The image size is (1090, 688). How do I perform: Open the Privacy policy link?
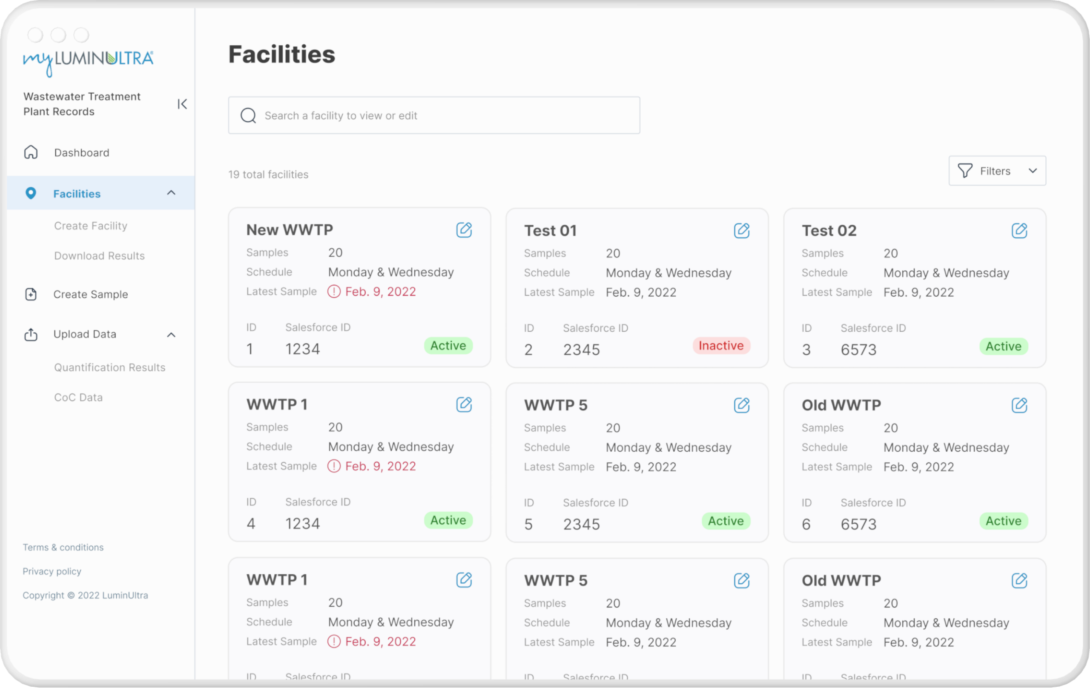point(52,571)
